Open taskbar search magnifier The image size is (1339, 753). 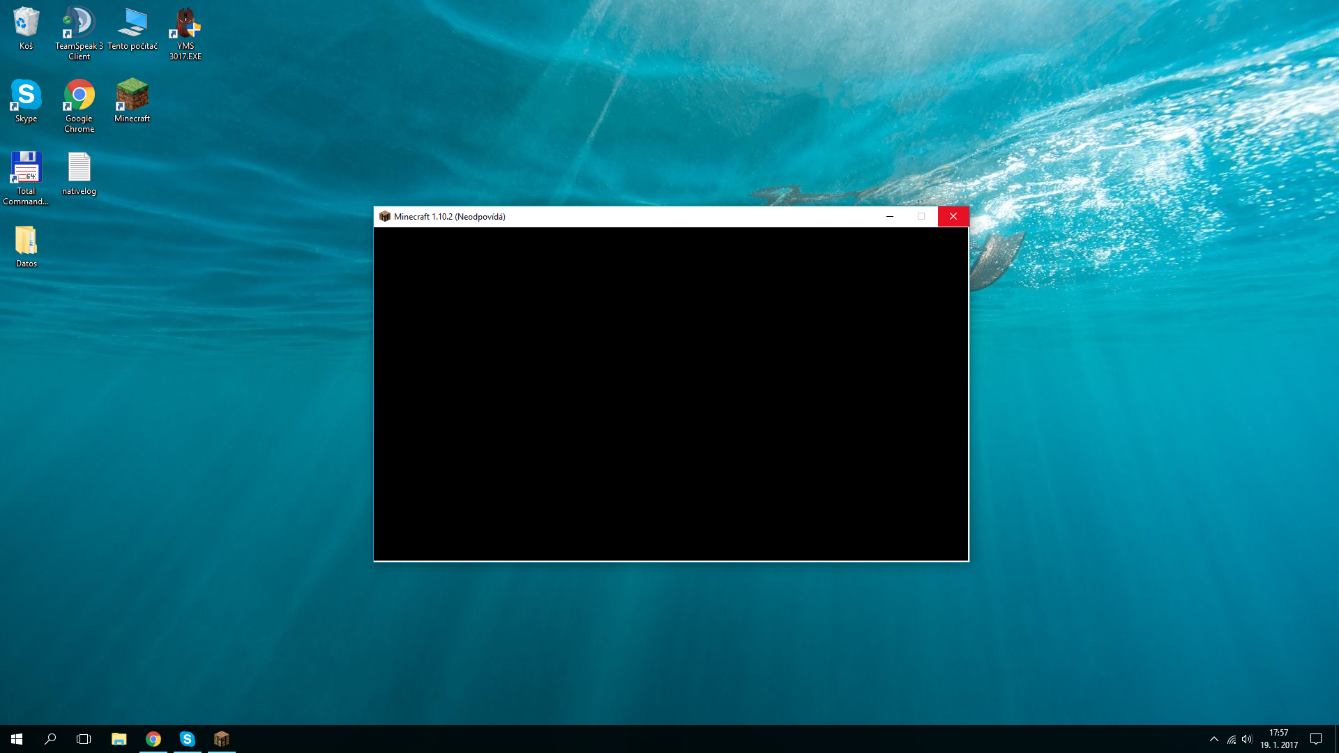tap(50, 739)
